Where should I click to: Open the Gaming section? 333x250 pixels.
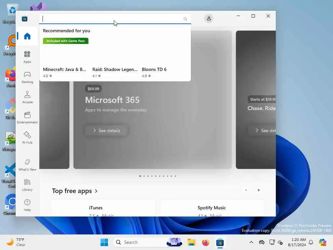click(27, 77)
